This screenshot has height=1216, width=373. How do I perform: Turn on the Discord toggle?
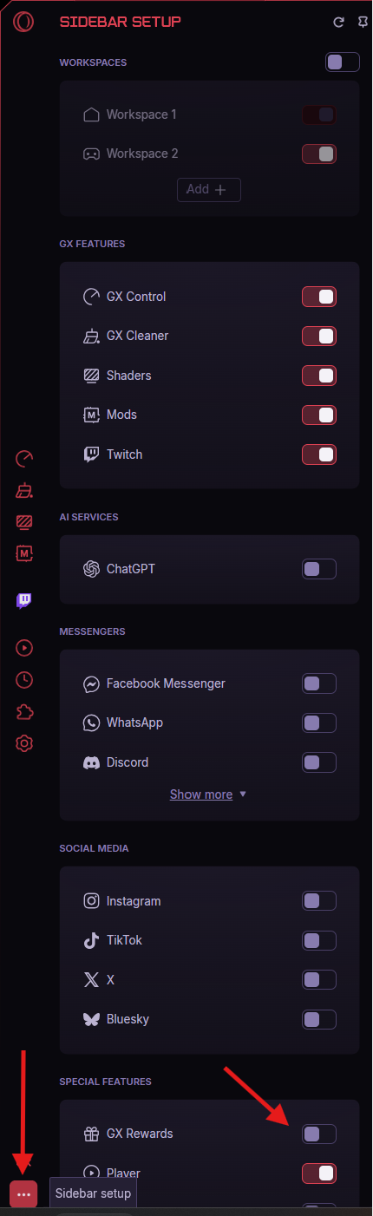tap(319, 762)
